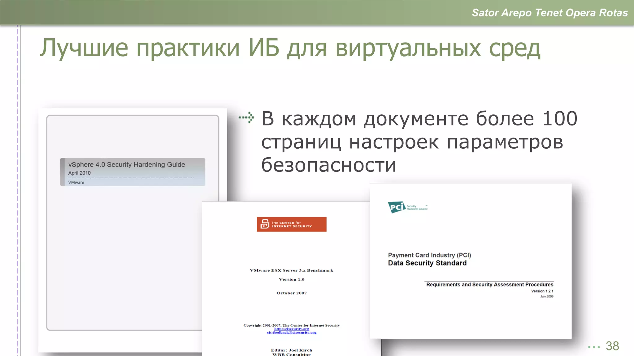Click the 'vSphere 4.0 Security Hardening Guide' title

point(127,164)
